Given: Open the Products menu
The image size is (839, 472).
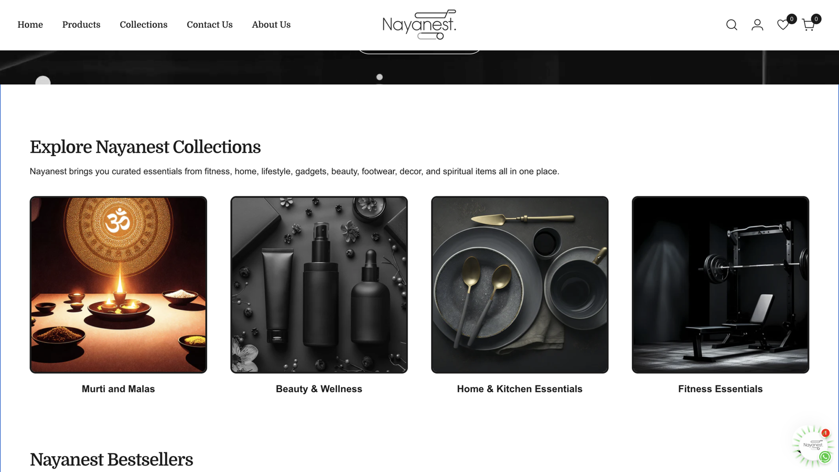Looking at the screenshot, I should point(81,25).
